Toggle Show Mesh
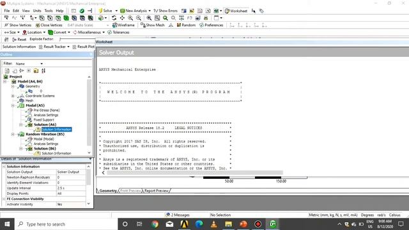The width and height of the screenshot is (409, 230). point(153,25)
